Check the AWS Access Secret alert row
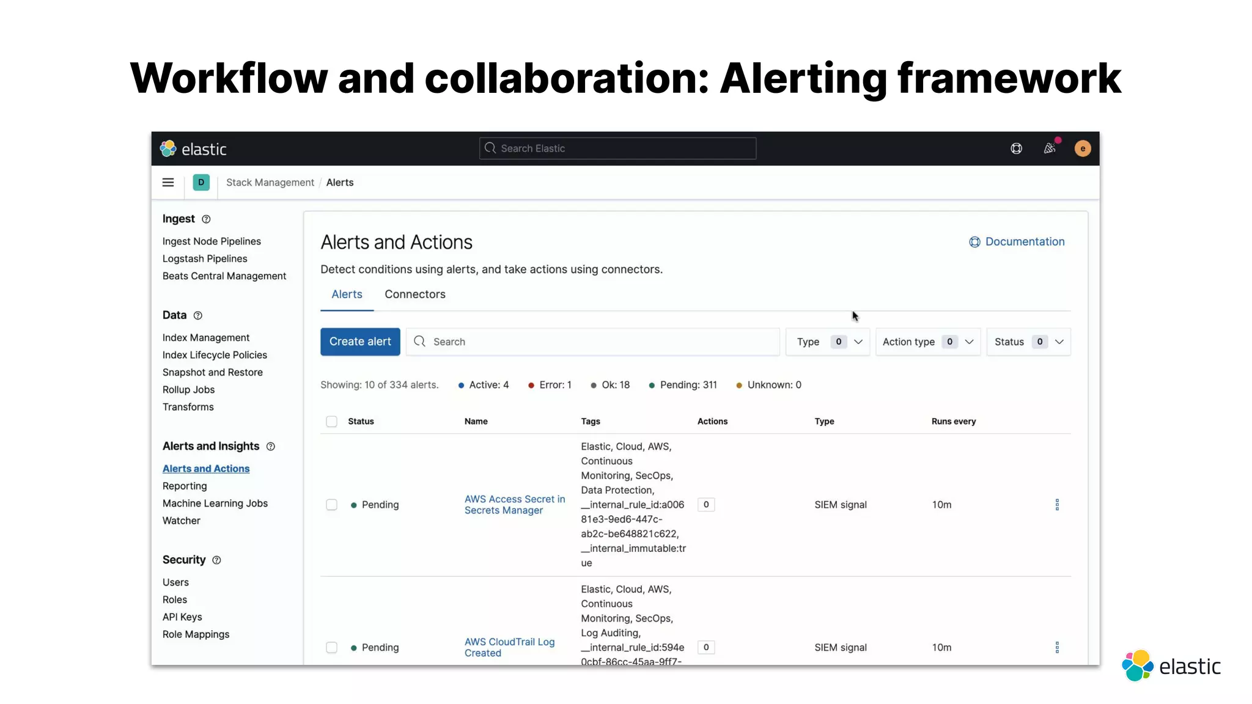 (x=331, y=505)
